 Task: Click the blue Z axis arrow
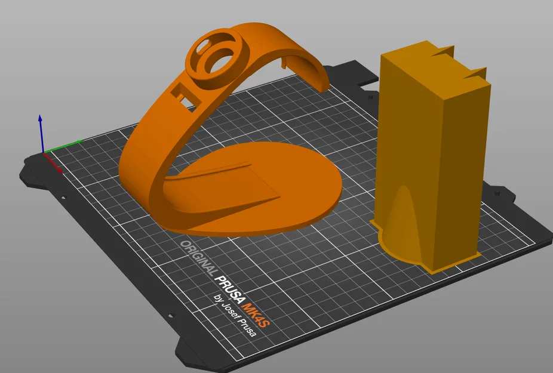pyautogui.click(x=41, y=133)
